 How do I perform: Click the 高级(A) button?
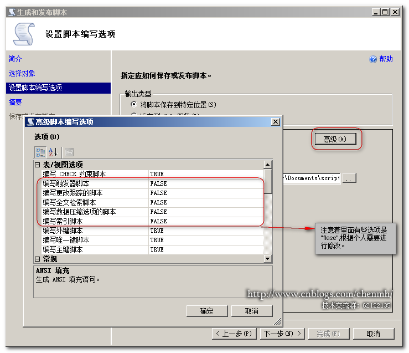[335, 139]
